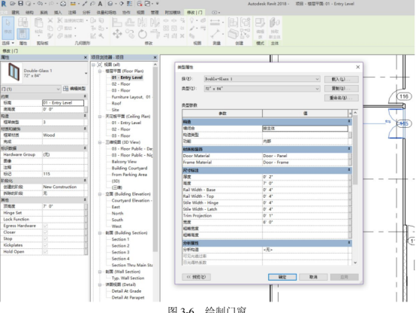The image size is (416, 313).
Task: Click the Open file icon in quick access toolbar
Action: click(x=12, y=4)
